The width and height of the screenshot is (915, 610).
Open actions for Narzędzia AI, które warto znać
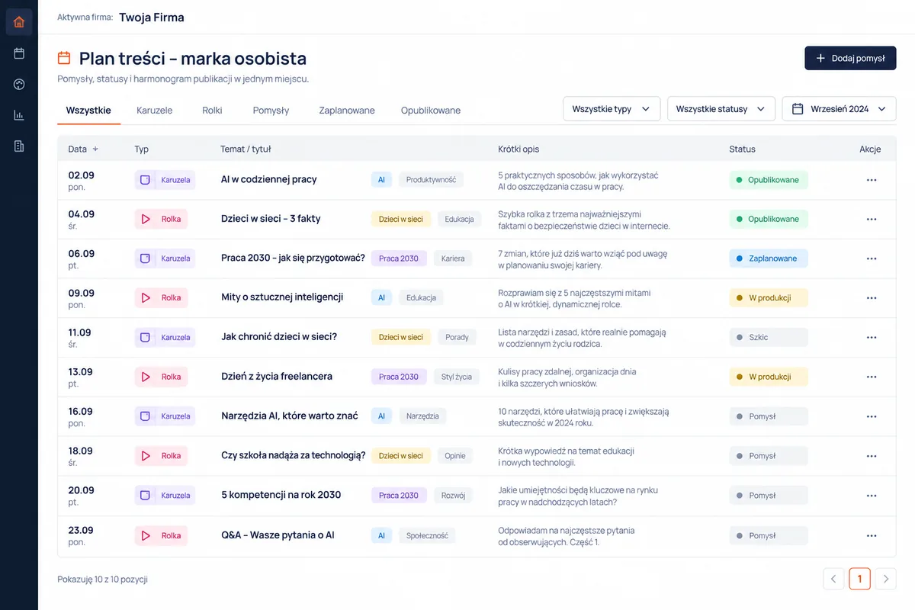tap(872, 416)
